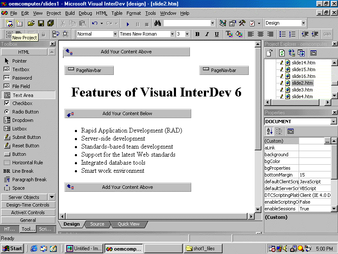Save the file with the floppy disk icon

(40, 23)
